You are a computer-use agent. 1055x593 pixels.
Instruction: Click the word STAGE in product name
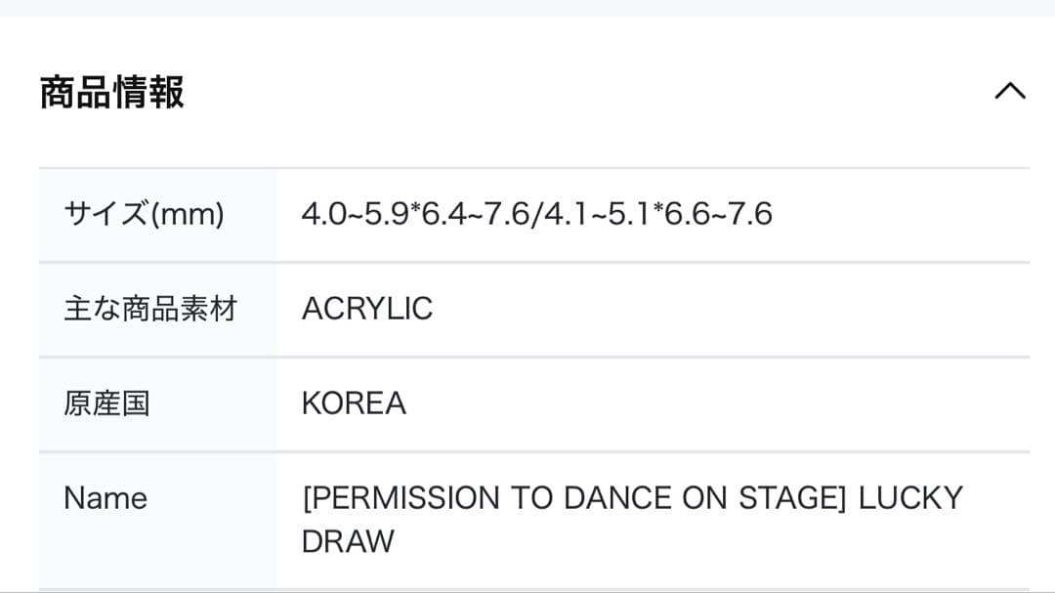pos(794,498)
